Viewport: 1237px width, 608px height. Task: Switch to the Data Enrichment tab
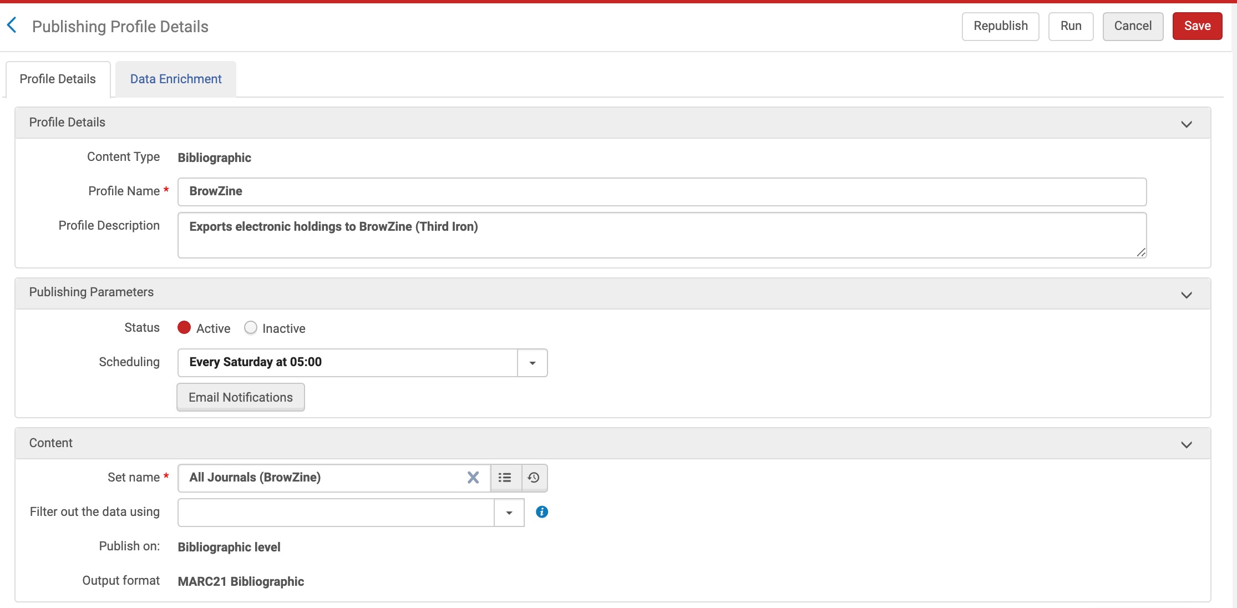coord(176,79)
